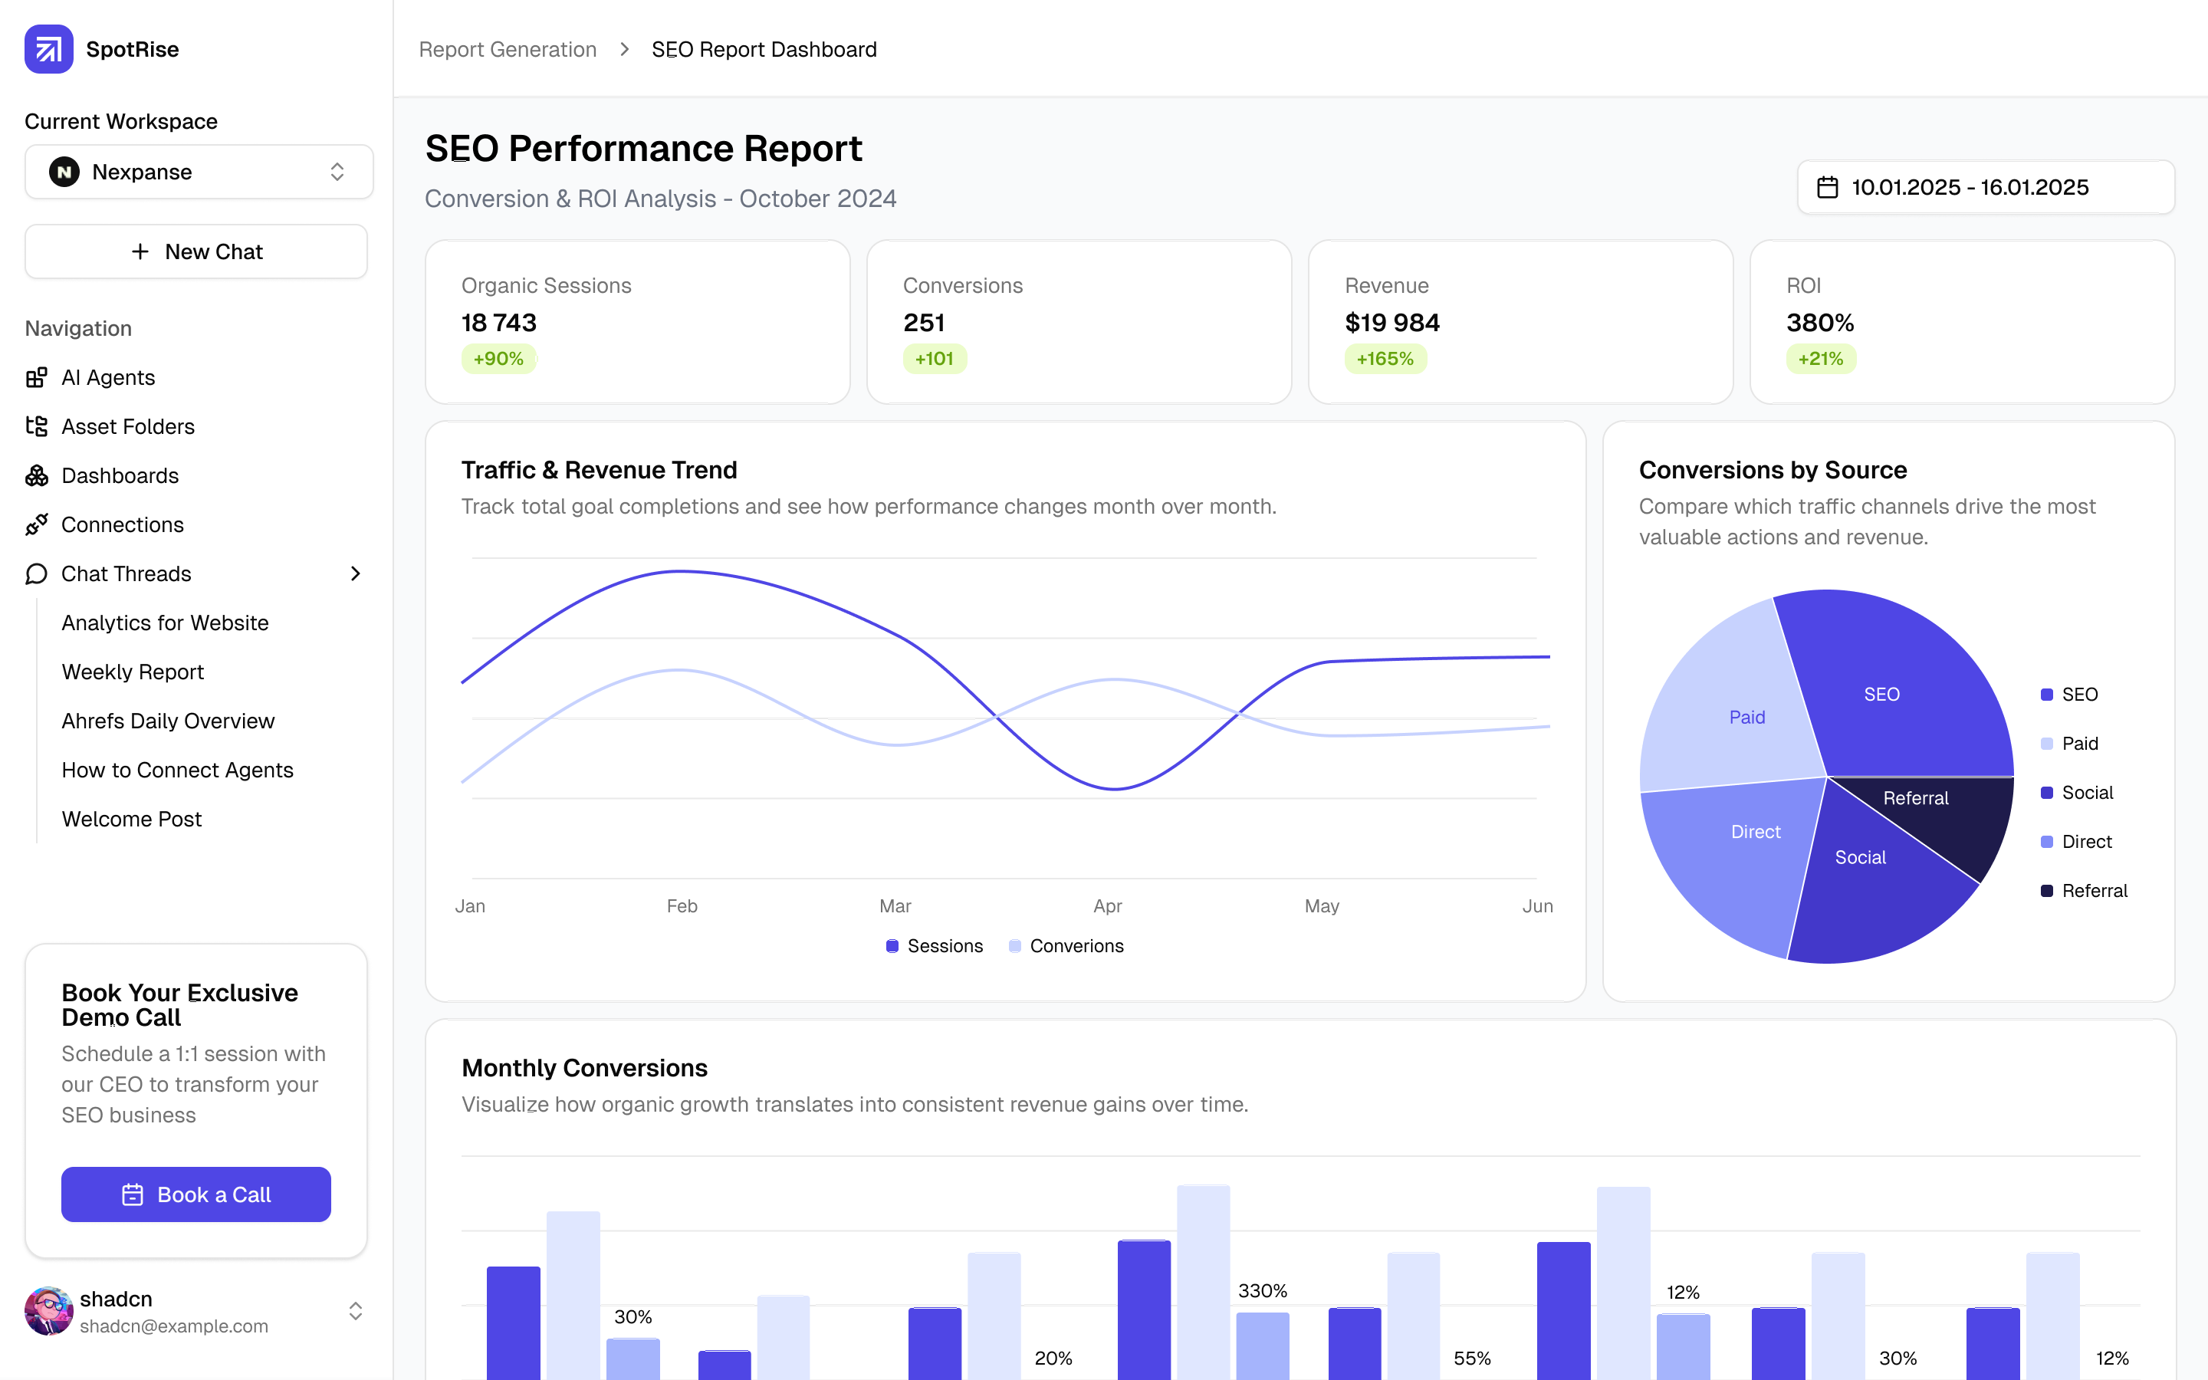Click the shadcn user avatar
This screenshot has width=2208, height=1380.
point(48,1312)
